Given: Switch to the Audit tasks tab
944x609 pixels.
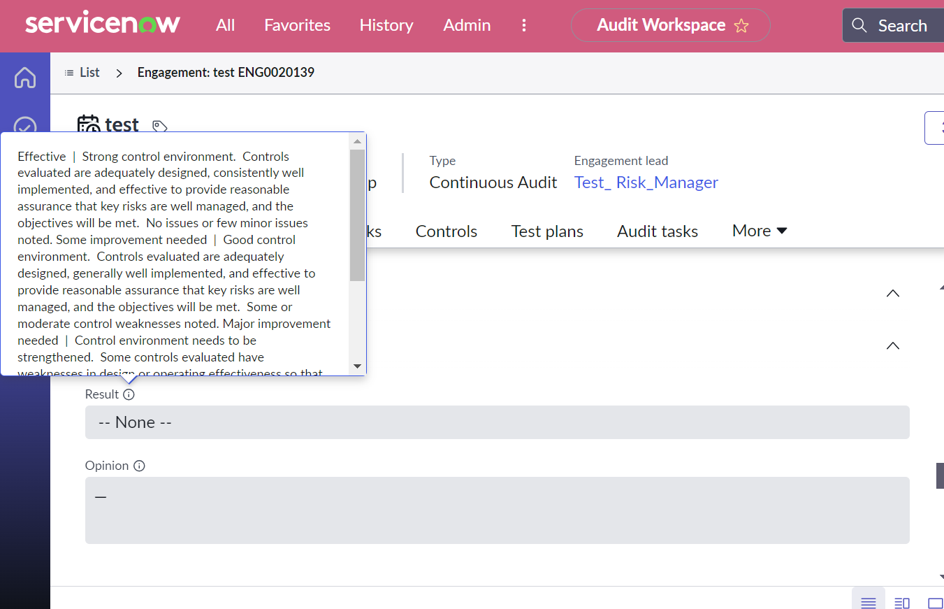Looking at the screenshot, I should point(658,231).
